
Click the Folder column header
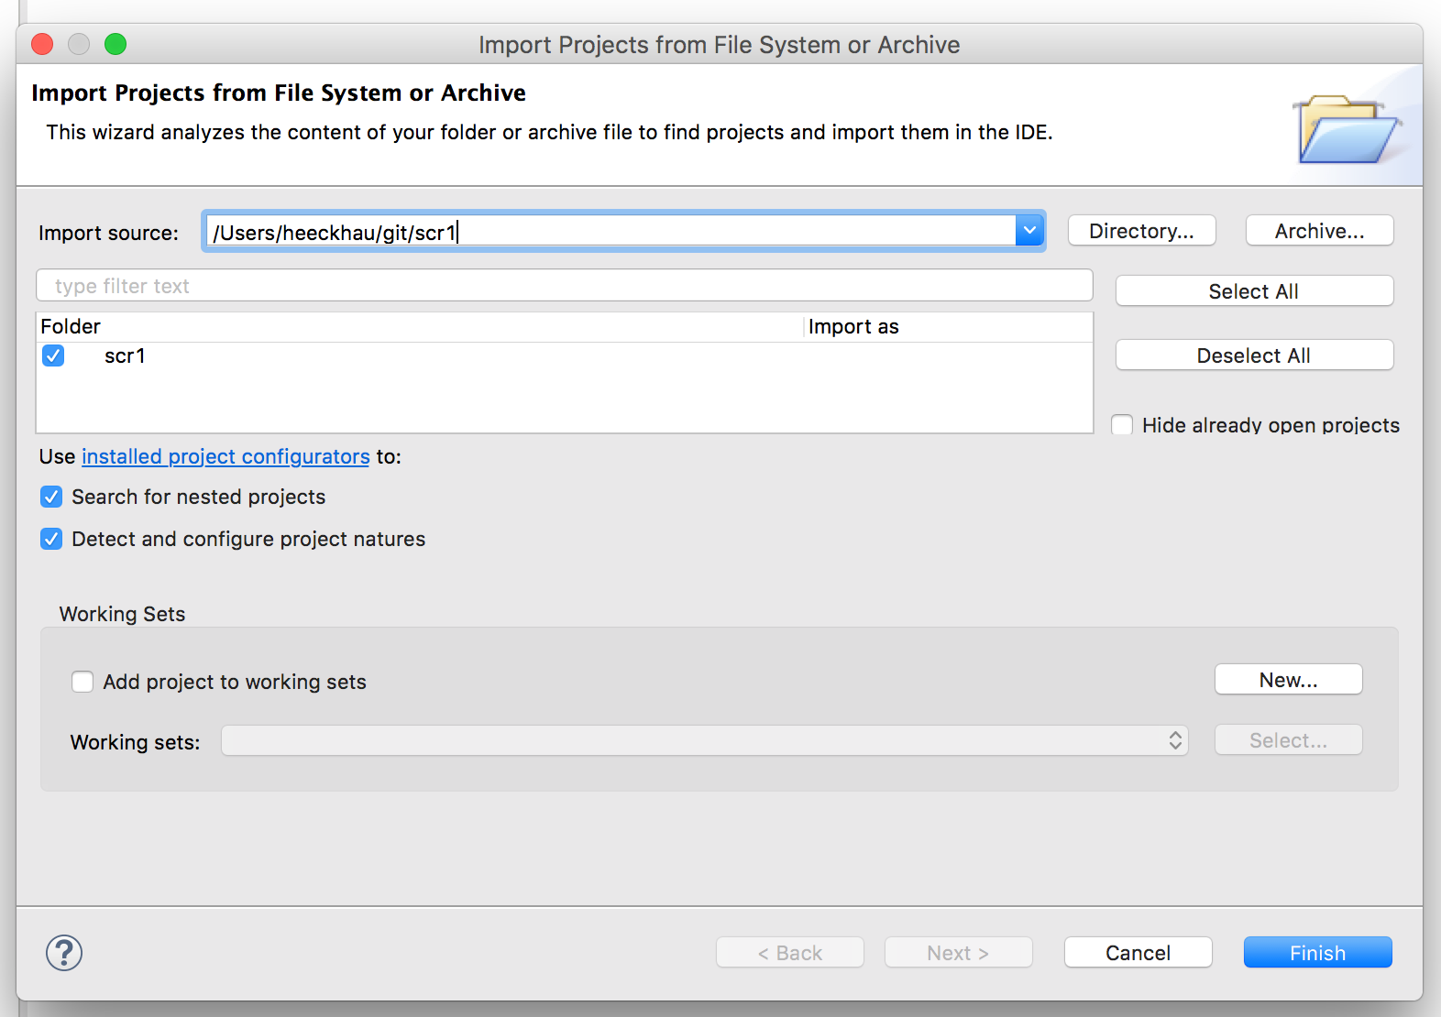(x=420, y=326)
